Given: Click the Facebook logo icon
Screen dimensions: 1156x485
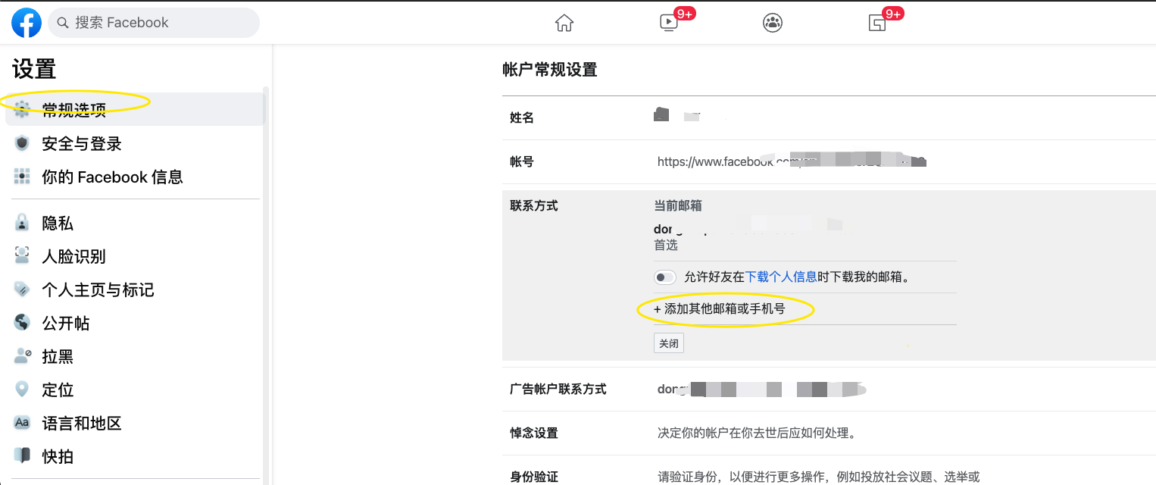Looking at the screenshot, I should pos(26,23).
